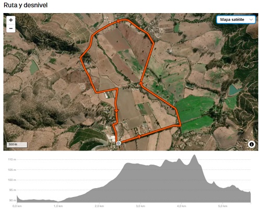
Task: Click the checkered start/finish marker on the route
Action: pyautogui.click(x=118, y=143)
